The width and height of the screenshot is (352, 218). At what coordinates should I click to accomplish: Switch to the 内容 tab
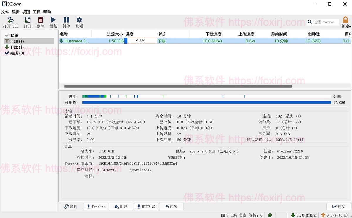coord(171,207)
